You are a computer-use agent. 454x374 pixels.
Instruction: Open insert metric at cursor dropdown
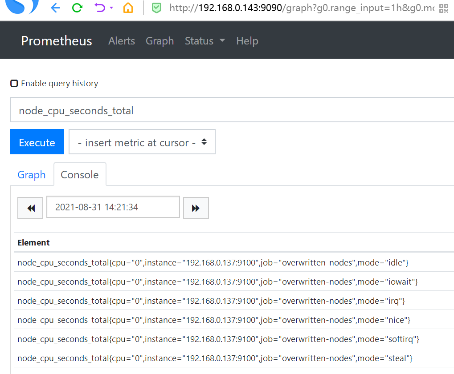[x=142, y=142]
